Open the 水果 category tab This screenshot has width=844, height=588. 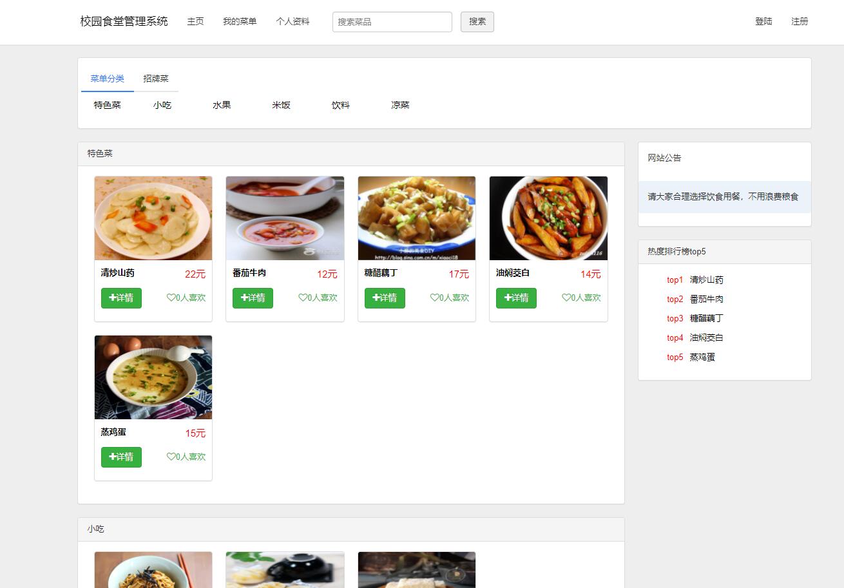[x=222, y=105]
